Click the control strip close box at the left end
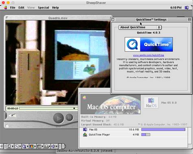The image size is (193, 154). [x=2, y=146]
